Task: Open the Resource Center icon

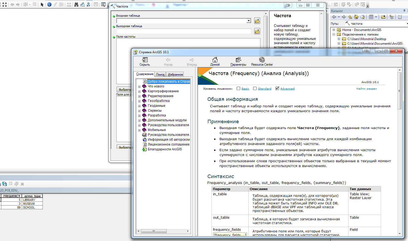Action: 262,60
